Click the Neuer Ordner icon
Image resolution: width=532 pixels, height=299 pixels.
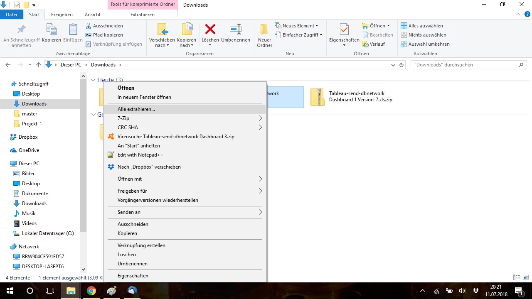pos(264,30)
